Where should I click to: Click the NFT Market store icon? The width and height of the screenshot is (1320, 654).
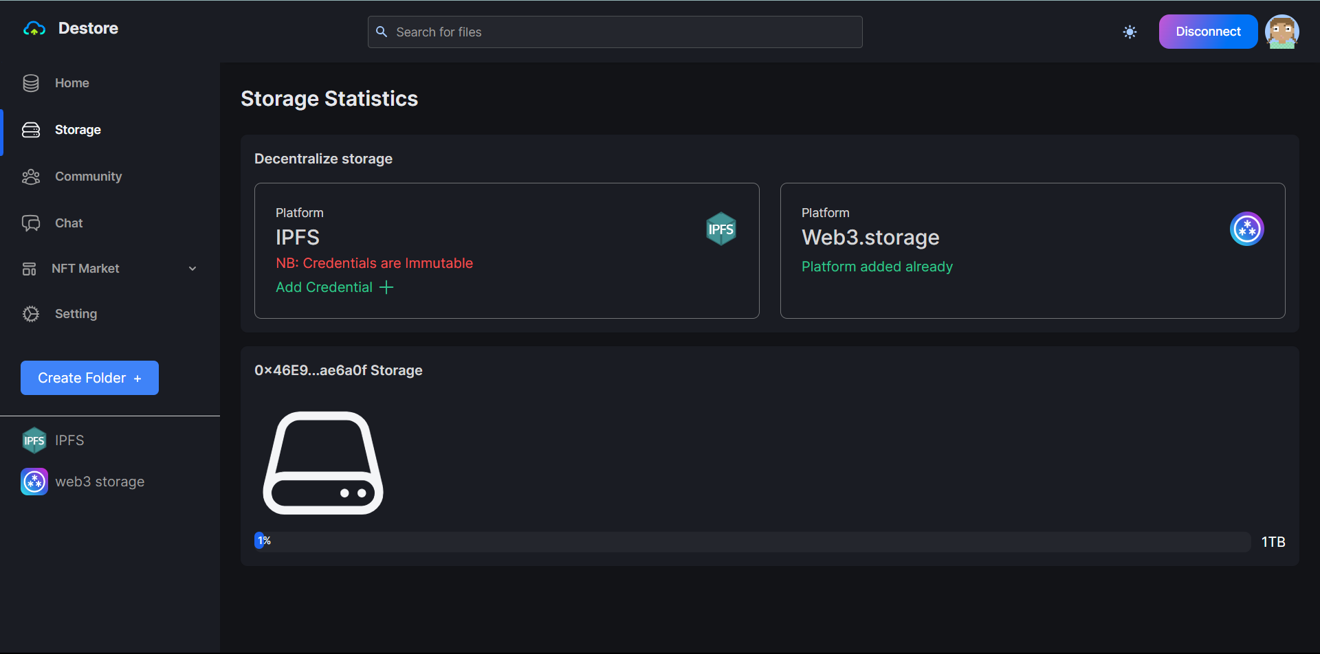[x=29, y=269]
